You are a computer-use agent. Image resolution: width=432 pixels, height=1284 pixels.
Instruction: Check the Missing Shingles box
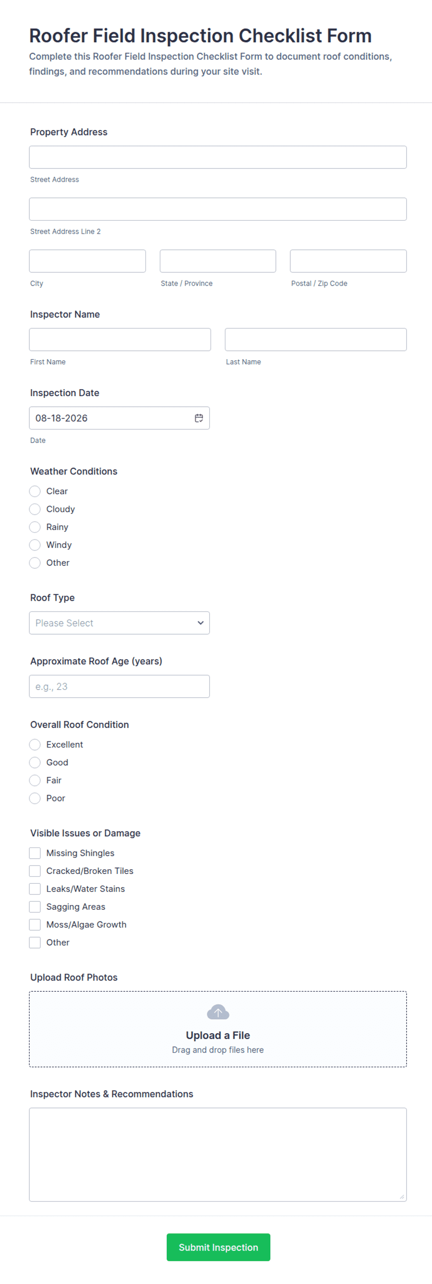[x=35, y=853]
